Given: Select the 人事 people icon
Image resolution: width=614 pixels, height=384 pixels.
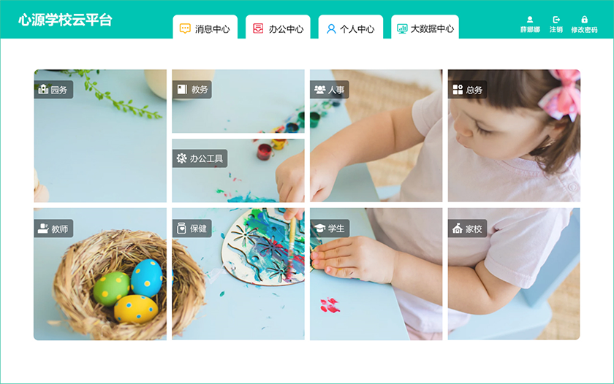Looking at the screenshot, I should [319, 90].
